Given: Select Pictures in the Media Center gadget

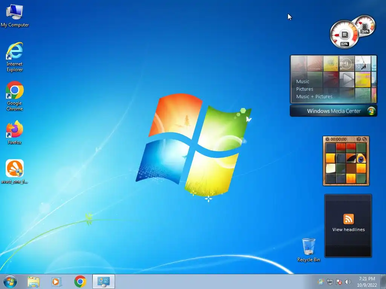Looking at the screenshot, I should tap(305, 89).
